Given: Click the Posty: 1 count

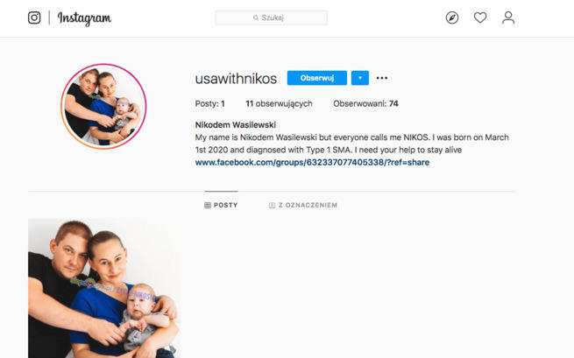Looking at the screenshot, I should point(210,104).
